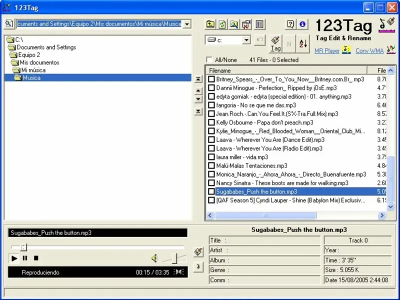This screenshot has height=300, width=400.
Task: Check the Sugababes_Push the button file
Action: coord(211,191)
